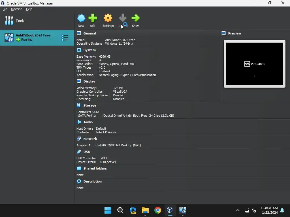The width and height of the screenshot is (290, 217).
Task: Switch to the VirtualBox Manager taskbar icon
Action: click(170, 210)
